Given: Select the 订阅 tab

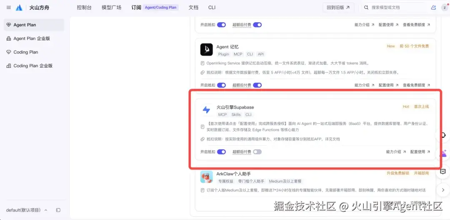Looking at the screenshot, I should coord(136,8).
